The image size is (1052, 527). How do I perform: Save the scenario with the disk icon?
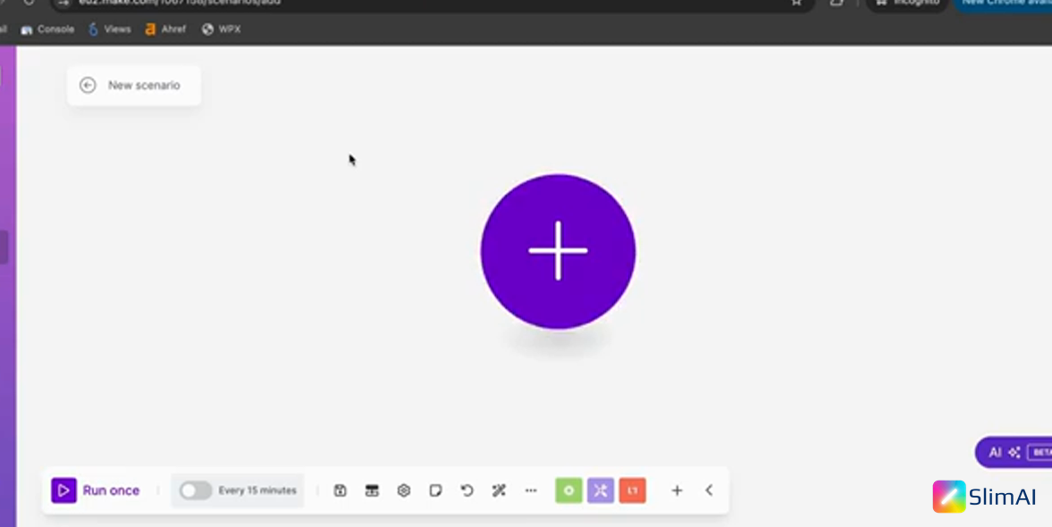341,490
